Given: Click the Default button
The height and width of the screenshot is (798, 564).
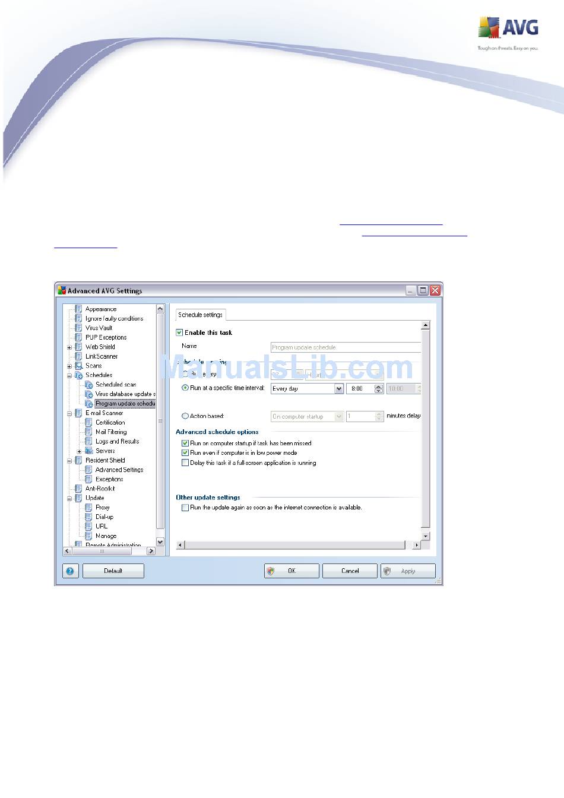Looking at the screenshot, I should coord(113,571).
